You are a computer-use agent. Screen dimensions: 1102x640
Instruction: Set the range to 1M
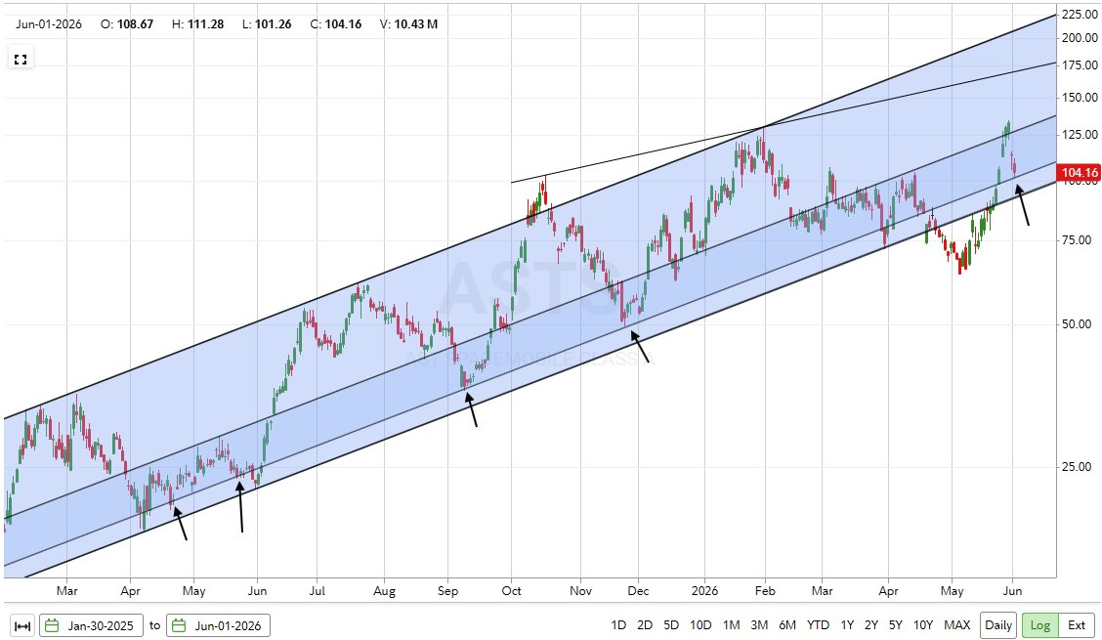pyautogui.click(x=731, y=625)
